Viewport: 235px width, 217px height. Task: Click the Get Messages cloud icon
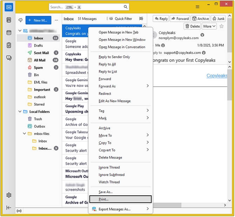[x=20, y=20]
